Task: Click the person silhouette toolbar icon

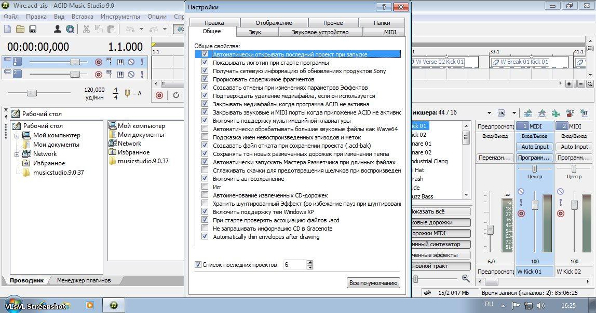Action: pyautogui.click(x=58, y=29)
